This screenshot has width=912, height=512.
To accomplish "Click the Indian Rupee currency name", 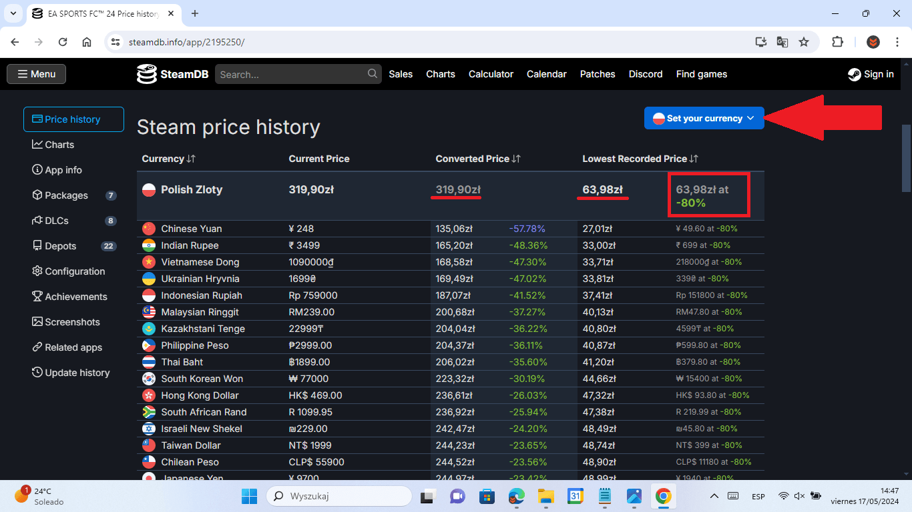I will [x=190, y=245].
